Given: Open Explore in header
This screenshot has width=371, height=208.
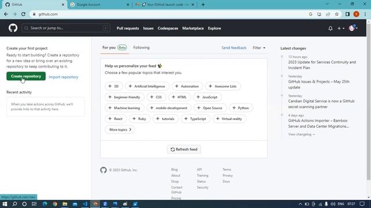Looking at the screenshot, I should [214, 28].
